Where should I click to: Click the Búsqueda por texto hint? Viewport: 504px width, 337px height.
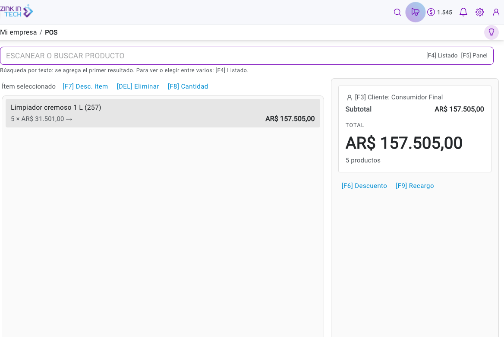click(124, 70)
